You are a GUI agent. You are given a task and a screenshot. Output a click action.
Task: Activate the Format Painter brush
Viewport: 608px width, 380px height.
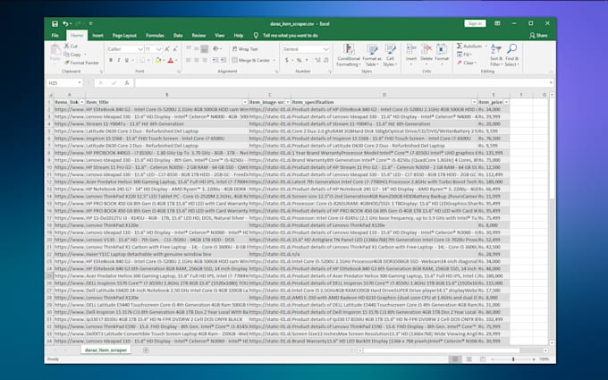[x=81, y=63]
